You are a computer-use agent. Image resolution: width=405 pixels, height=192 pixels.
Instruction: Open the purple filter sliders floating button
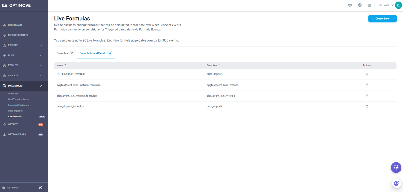(x=396, y=168)
